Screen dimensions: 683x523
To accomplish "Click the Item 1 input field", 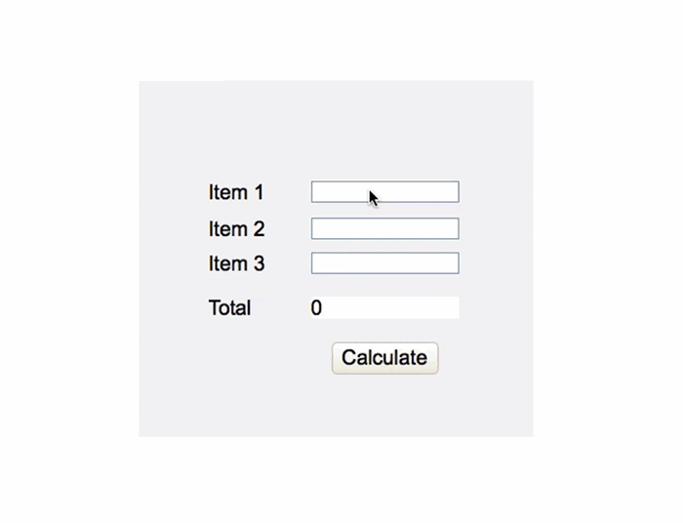I will point(385,192).
